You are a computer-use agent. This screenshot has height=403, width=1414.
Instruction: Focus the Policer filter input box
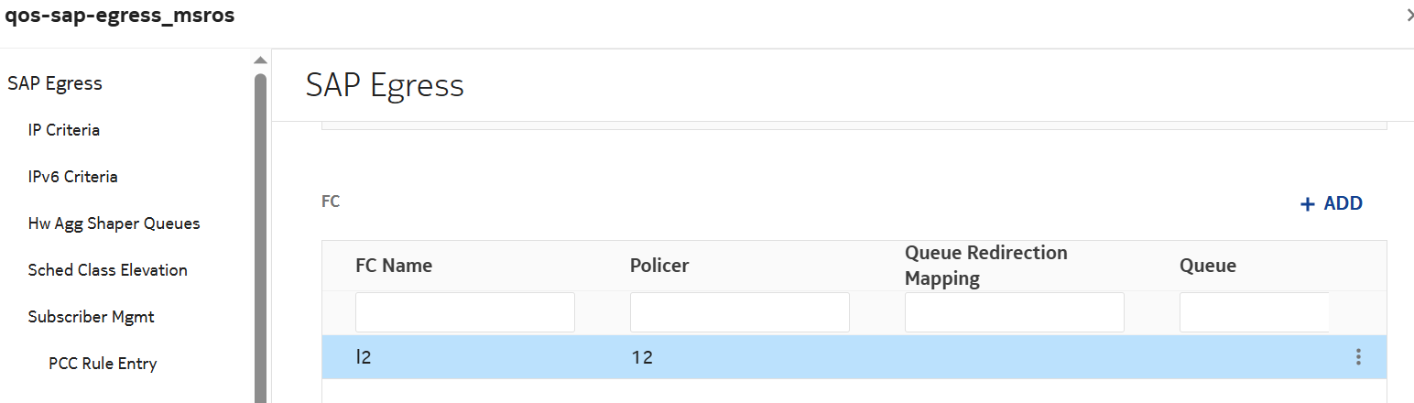(x=740, y=312)
